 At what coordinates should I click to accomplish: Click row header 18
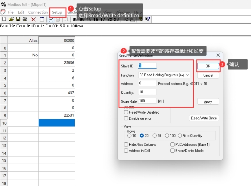4,183
